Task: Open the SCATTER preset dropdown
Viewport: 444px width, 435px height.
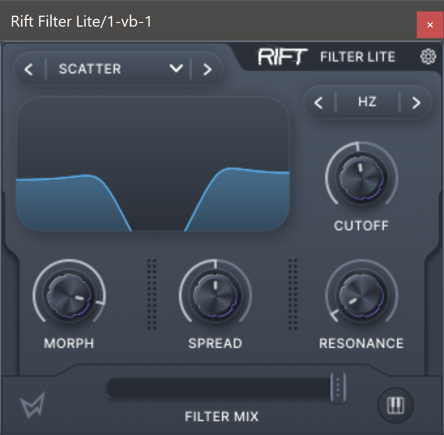Action: coord(176,68)
